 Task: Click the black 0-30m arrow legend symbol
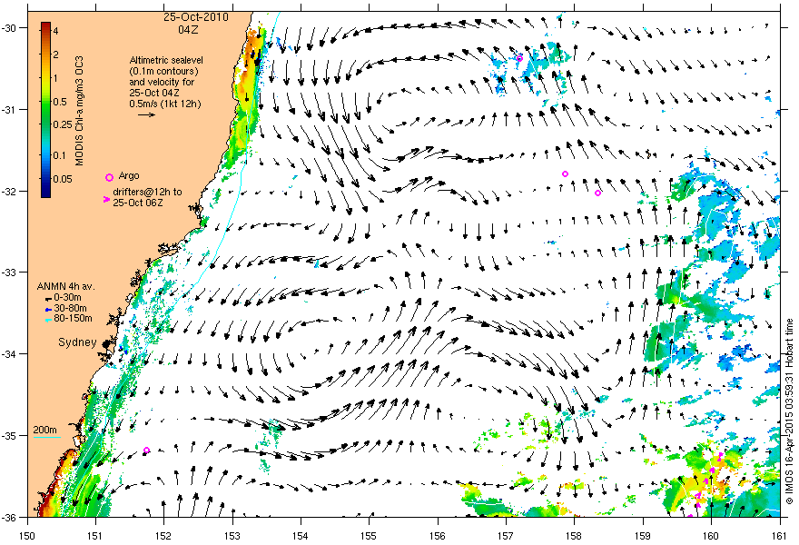(48, 298)
